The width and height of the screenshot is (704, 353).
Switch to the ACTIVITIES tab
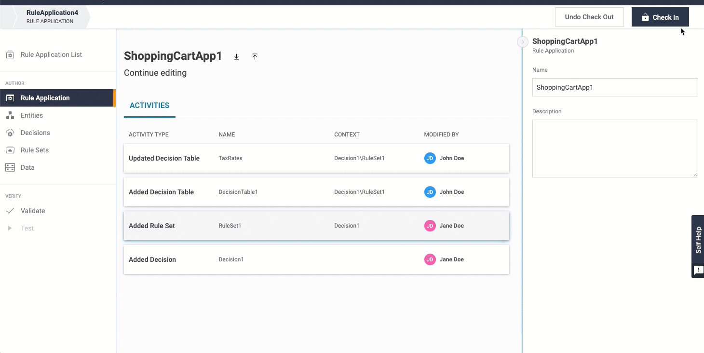tap(149, 106)
